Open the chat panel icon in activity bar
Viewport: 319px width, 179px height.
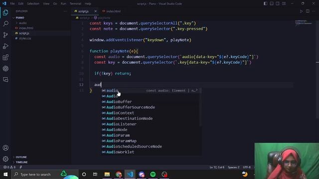5,80
